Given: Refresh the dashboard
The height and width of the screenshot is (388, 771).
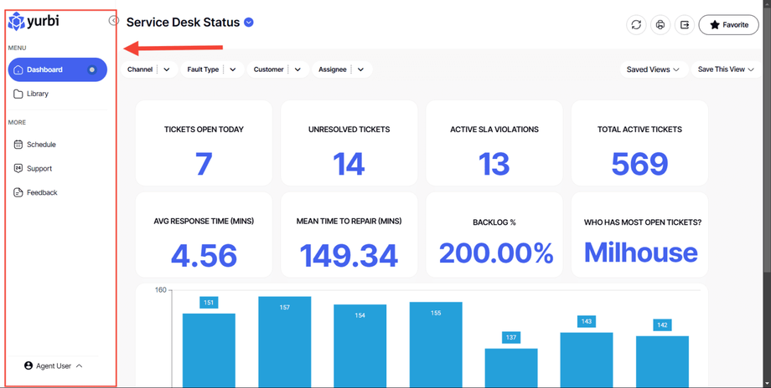Looking at the screenshot, I should pyautogui.click(x=636, y=24).
